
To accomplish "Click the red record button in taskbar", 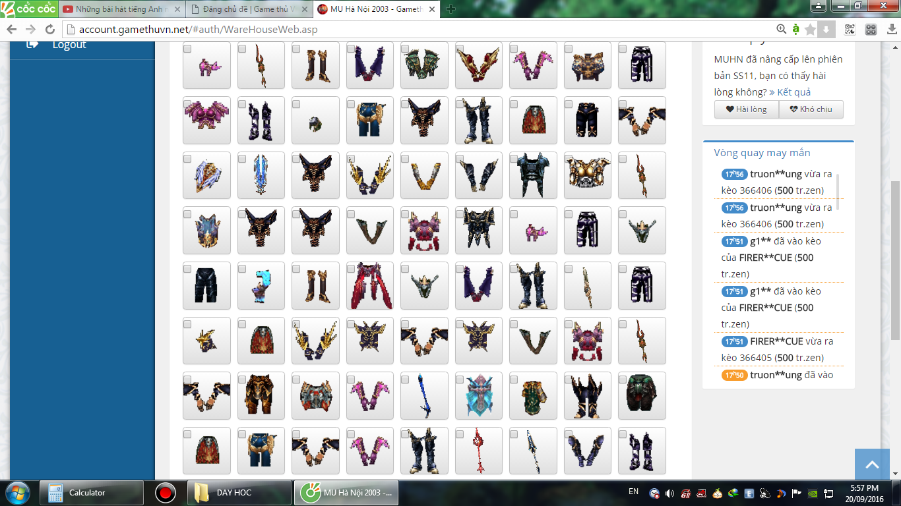I will pyautogui.click(x=165, y=493).
